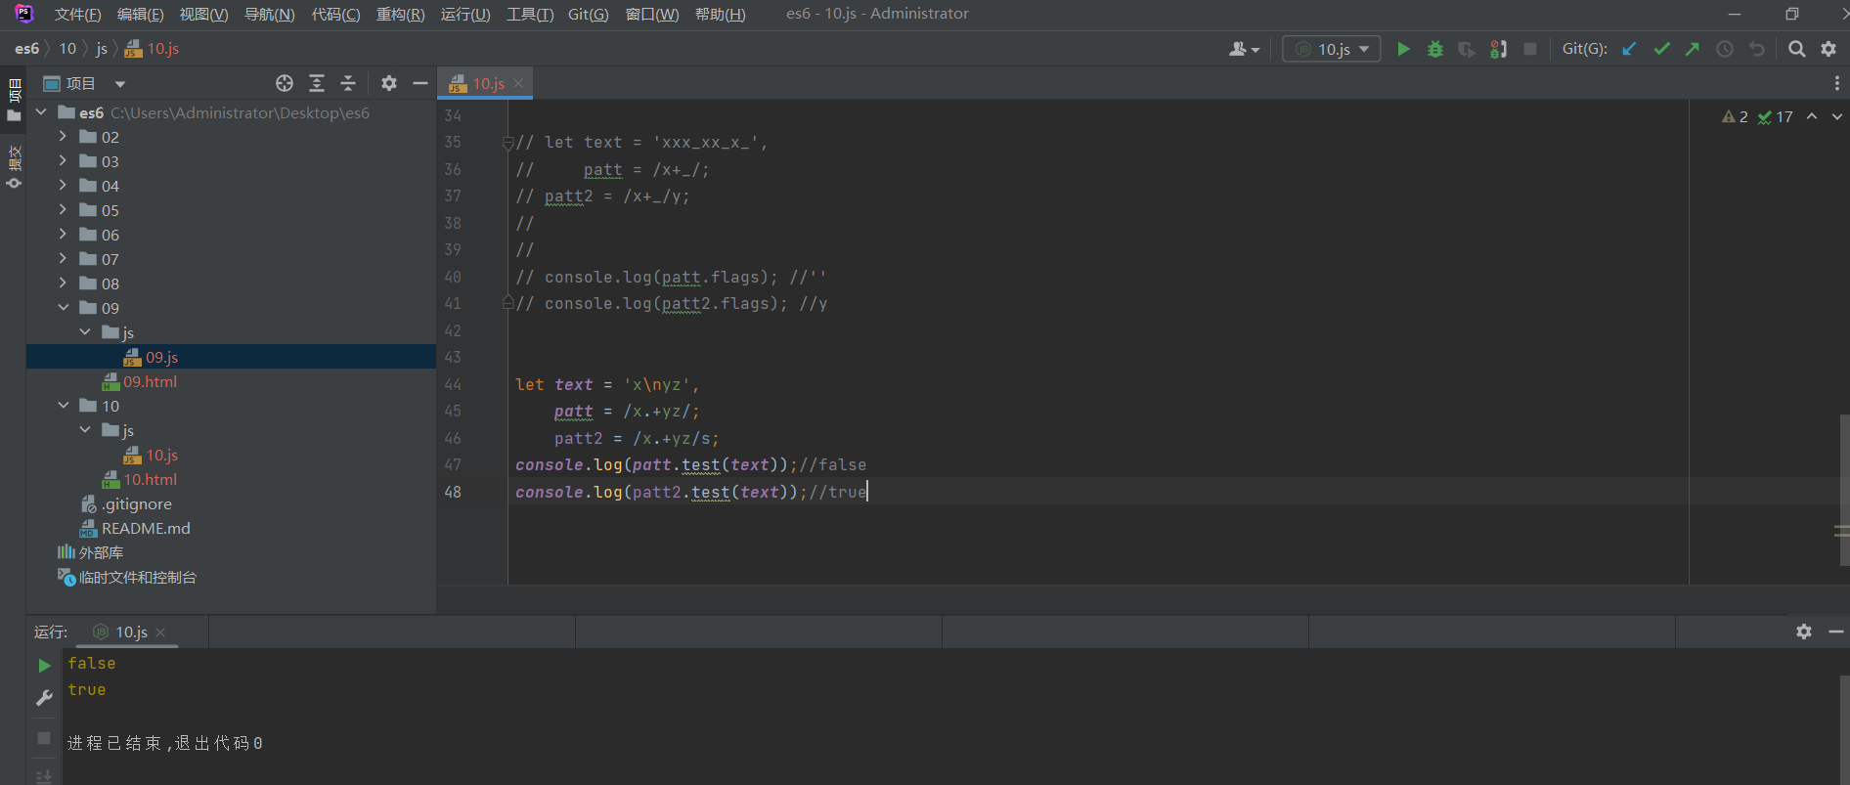Click the stop process icon in toolbar
The image size is (1850, 785).
(1530, 49)
